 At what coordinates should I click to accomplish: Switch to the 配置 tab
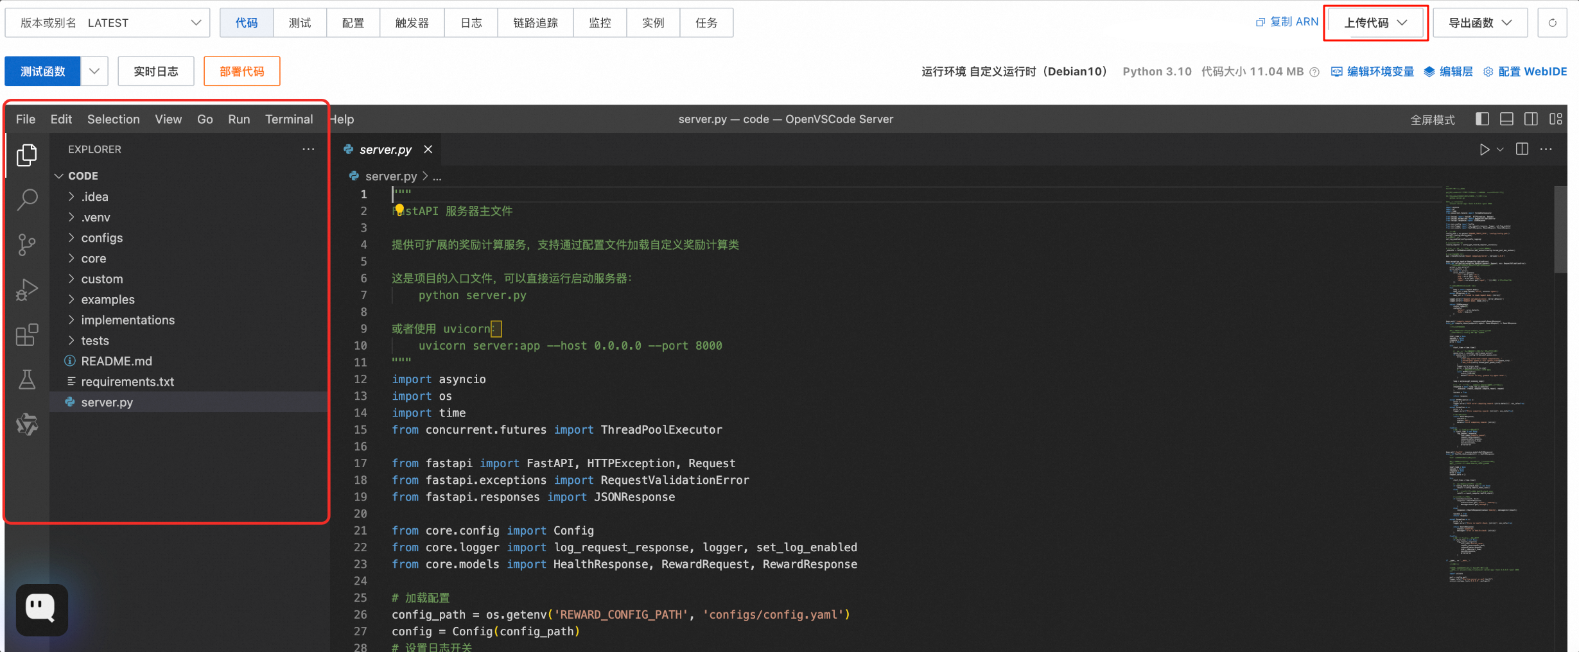pyautogui.click(x=353, y=23)
